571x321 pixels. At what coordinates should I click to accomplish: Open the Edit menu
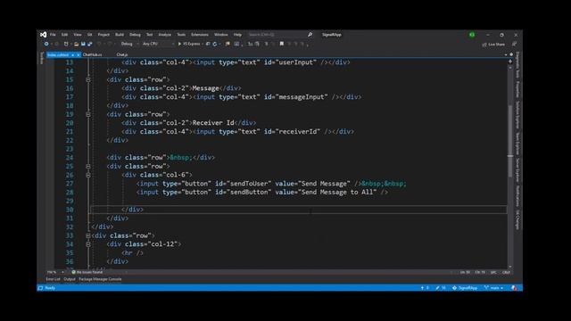(x=64, y=35)
